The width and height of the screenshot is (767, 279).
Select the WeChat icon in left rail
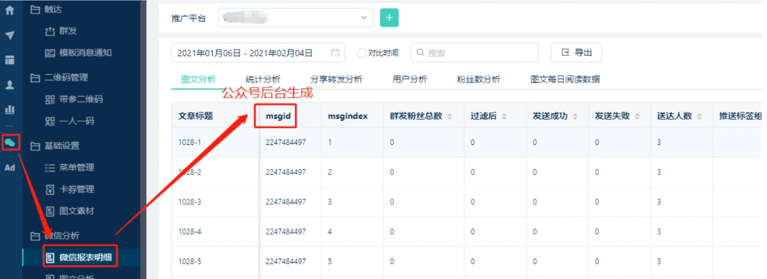10,142
